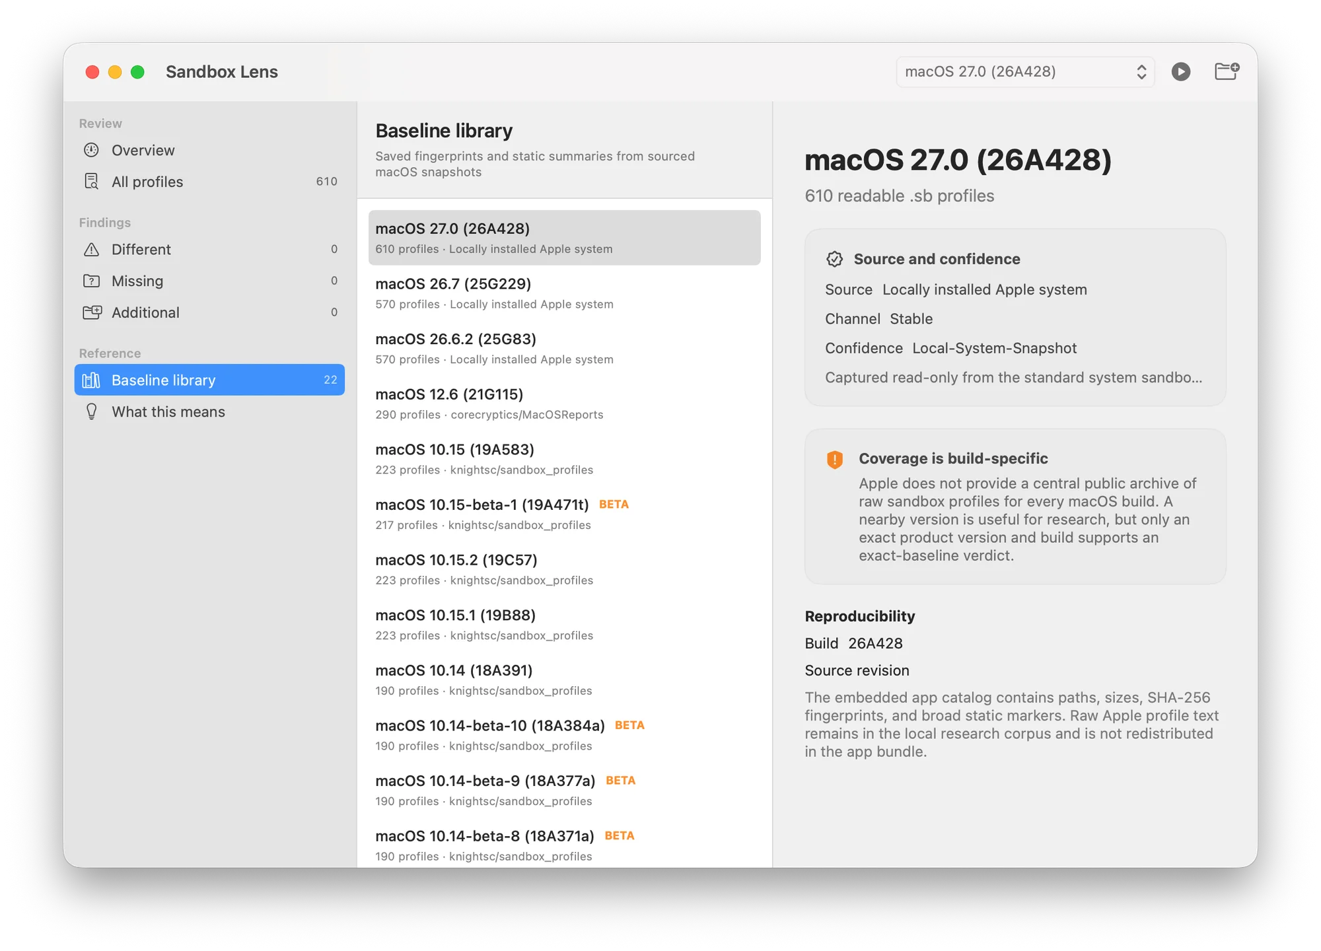Click the Channel Stable value
This screenshot has width=1321, height=951.
(911, 319)
